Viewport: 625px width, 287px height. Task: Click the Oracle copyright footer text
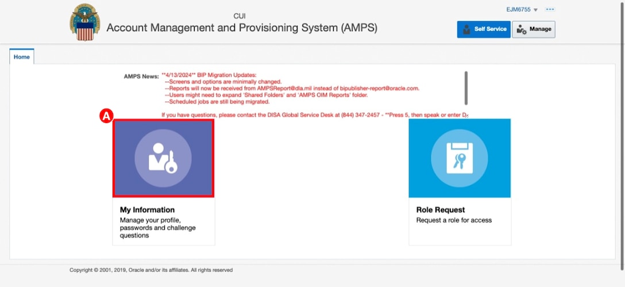point(151,270)
